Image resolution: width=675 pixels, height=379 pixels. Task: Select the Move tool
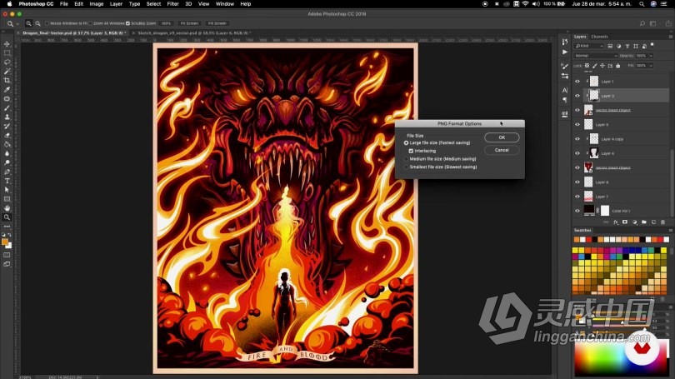(x=7, y=44)
